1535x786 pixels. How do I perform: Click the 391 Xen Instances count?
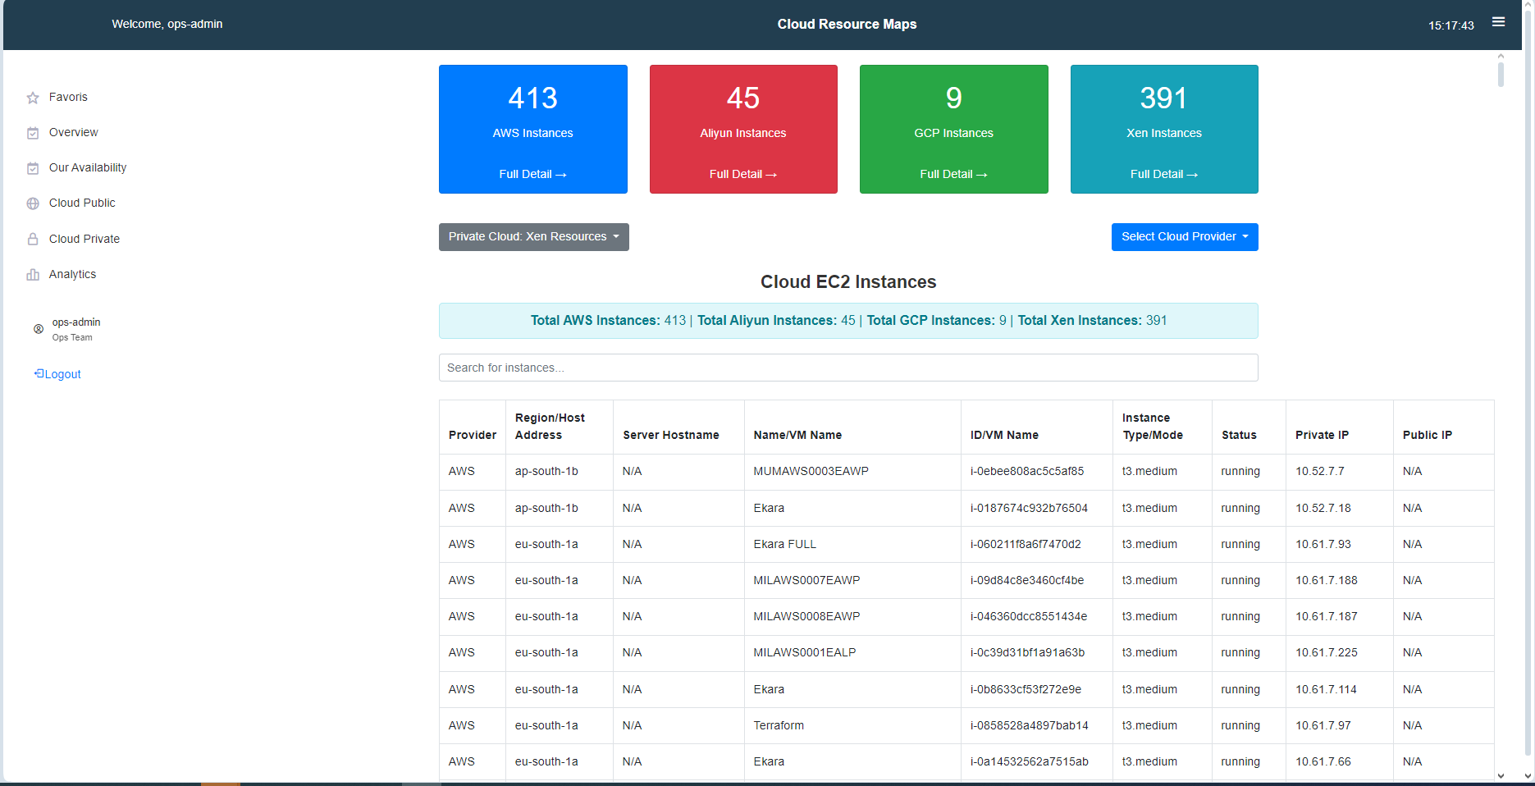(x=1164, y=98)
